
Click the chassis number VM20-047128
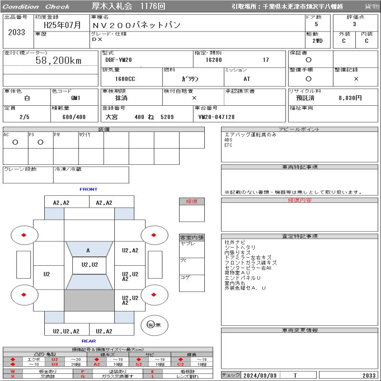tap(217, 117)
